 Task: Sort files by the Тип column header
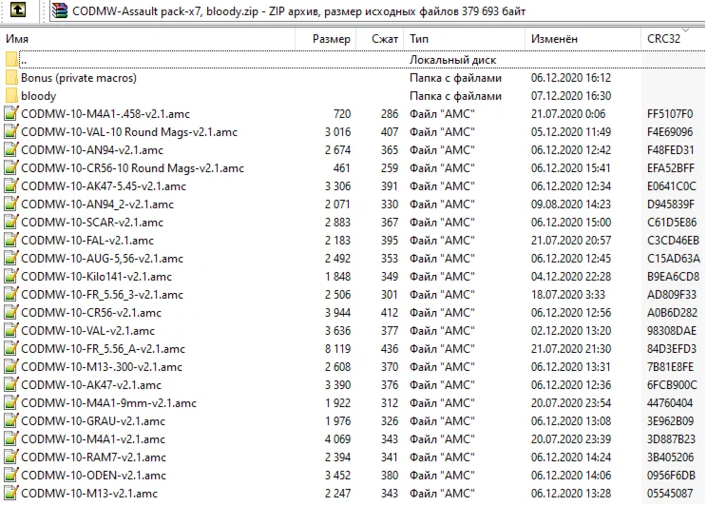point(465,39)
